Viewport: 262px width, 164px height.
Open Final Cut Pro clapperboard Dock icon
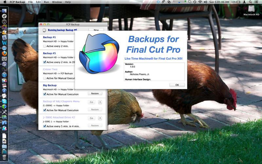tap(4, 80)
